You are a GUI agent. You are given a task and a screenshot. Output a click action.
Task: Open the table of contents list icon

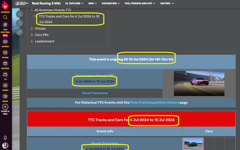(x=20, y=23)
